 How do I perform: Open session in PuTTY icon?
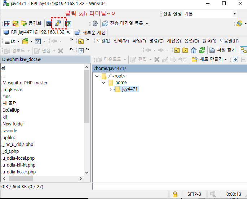[x=58, y=23]
